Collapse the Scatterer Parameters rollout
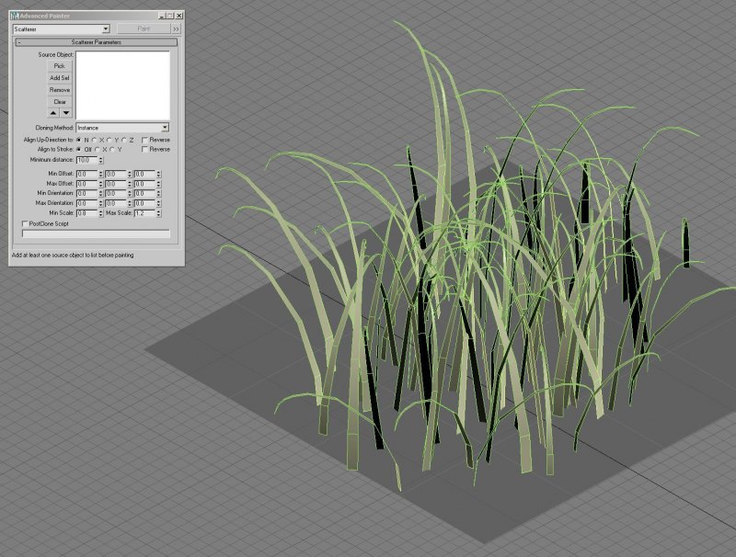The width and height of the screenshot is (736, 557). click(x=97, y=42)
